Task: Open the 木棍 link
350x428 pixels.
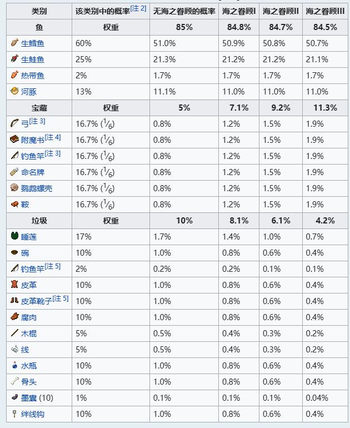Action: pos(29,334)
